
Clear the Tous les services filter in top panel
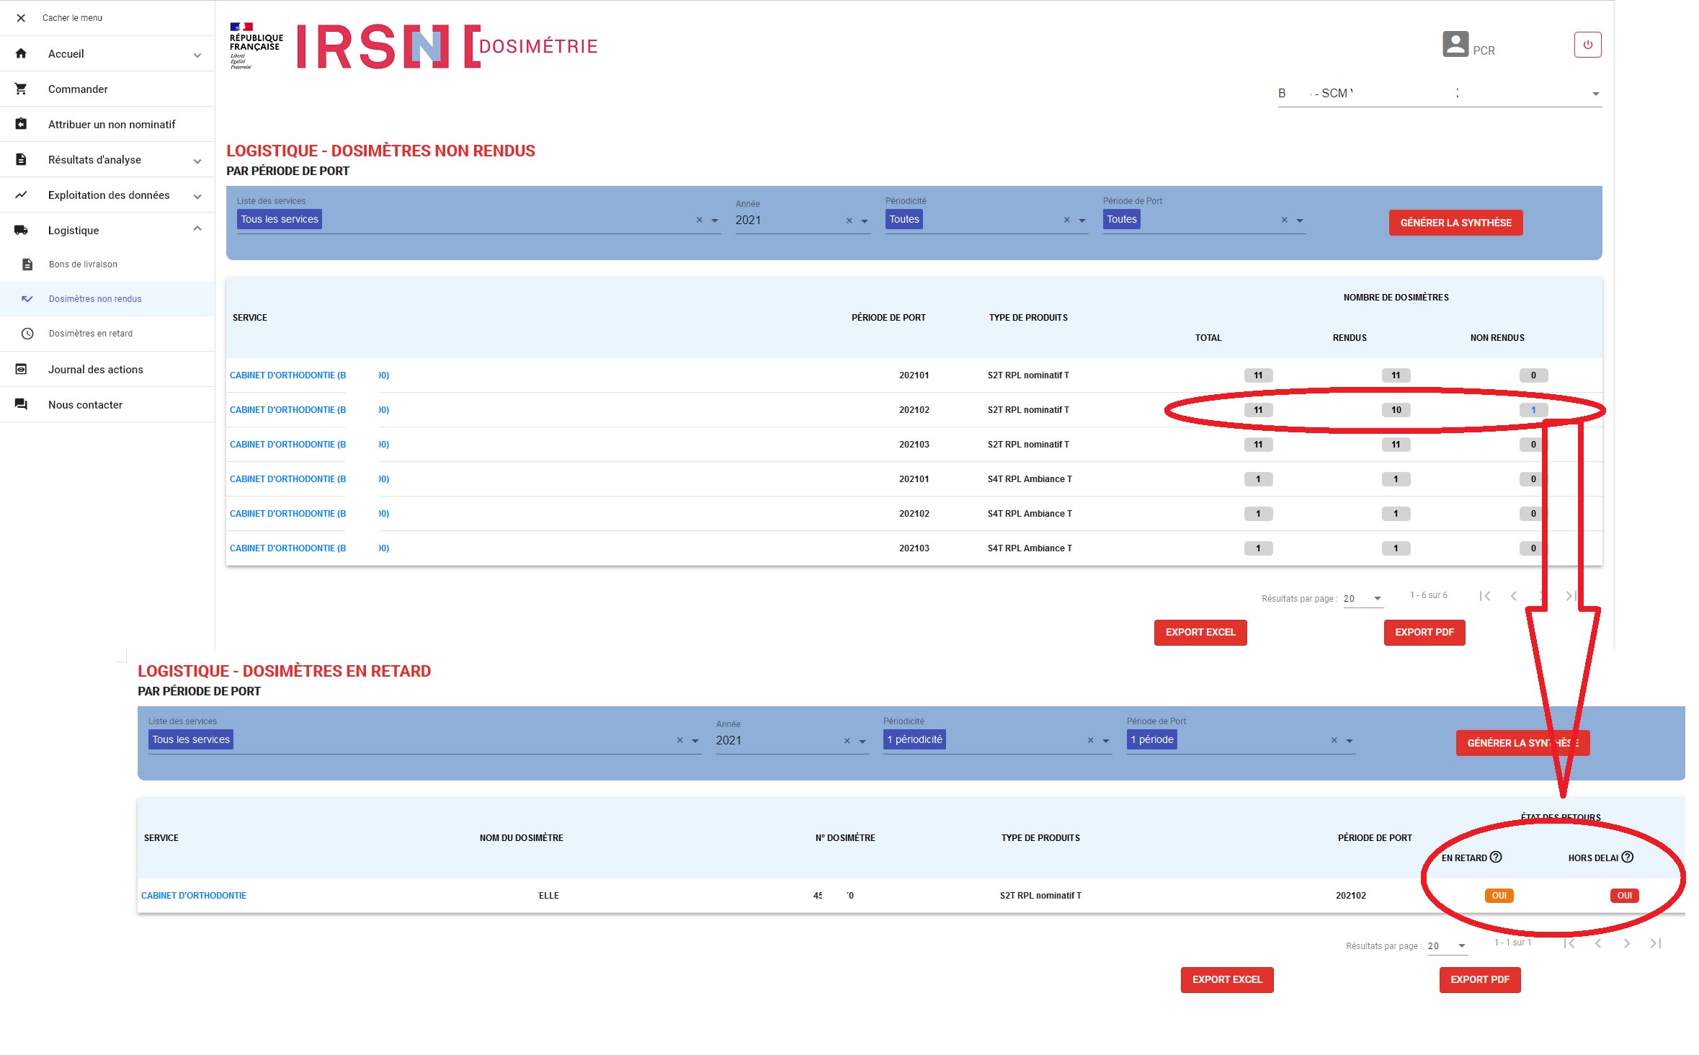pos(699,220)
